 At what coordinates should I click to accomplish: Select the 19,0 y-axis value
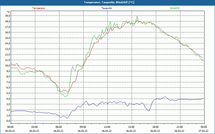click(8, 16)
